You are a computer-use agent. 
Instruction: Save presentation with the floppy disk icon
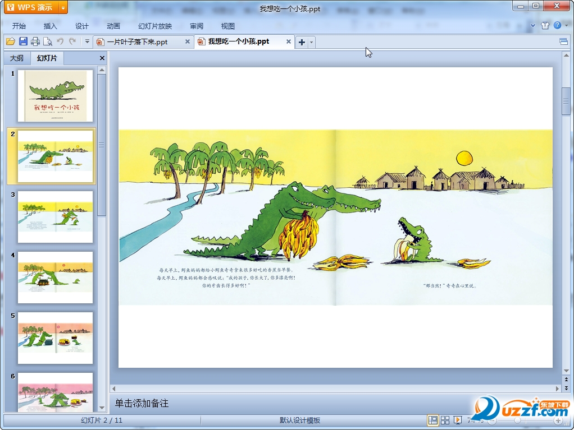pos(23,41)
